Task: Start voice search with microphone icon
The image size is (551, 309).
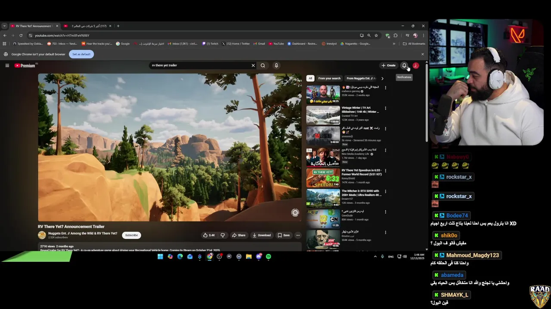Action: [x=276, y=65]
